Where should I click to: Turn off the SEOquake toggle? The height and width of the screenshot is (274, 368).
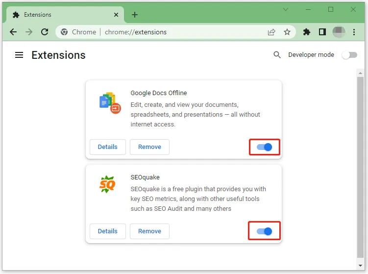[265, 231]
